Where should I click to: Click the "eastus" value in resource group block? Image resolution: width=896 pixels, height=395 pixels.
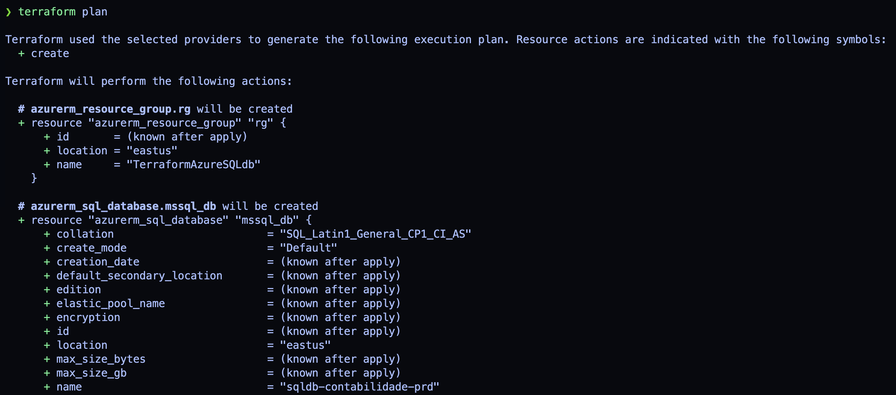(x=152, y=151)
